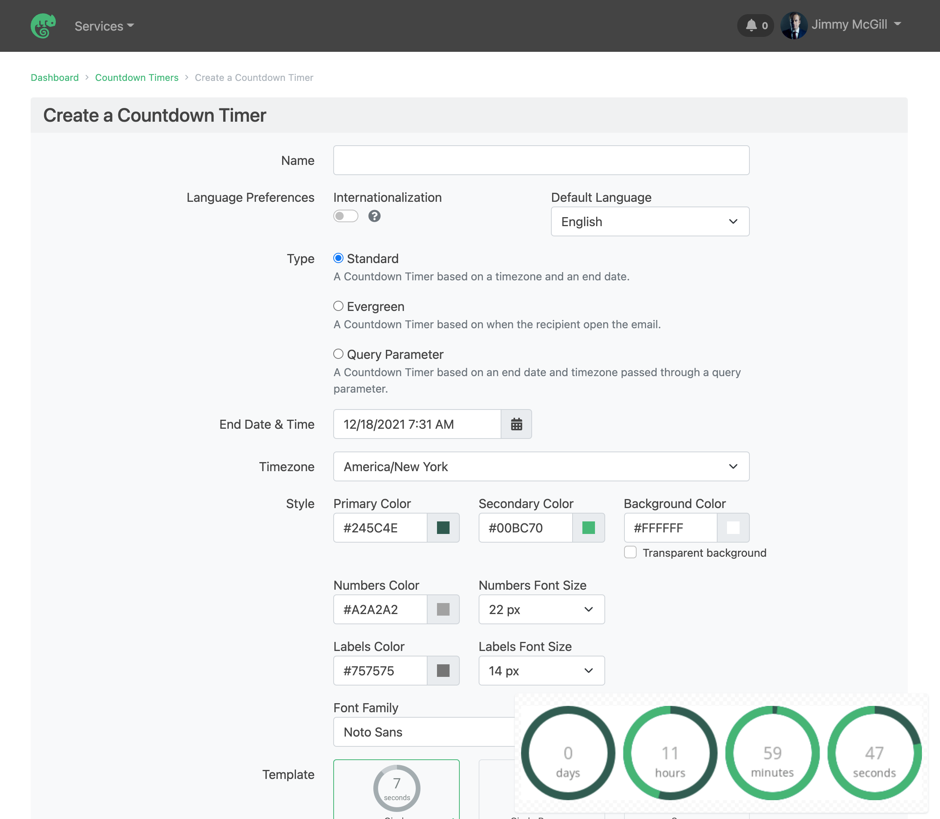Click the Secondary Color hex field

pos(525,528)
